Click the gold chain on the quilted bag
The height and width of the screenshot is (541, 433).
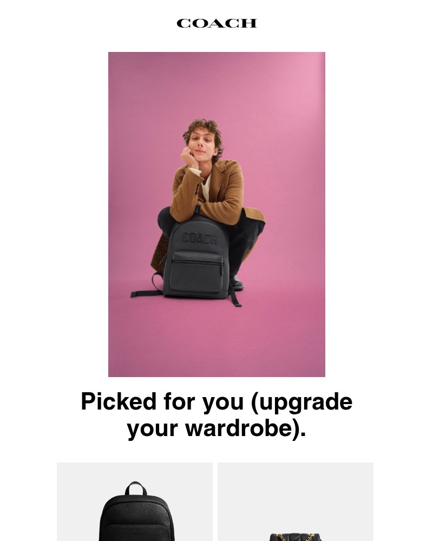(x=294, y=537)
